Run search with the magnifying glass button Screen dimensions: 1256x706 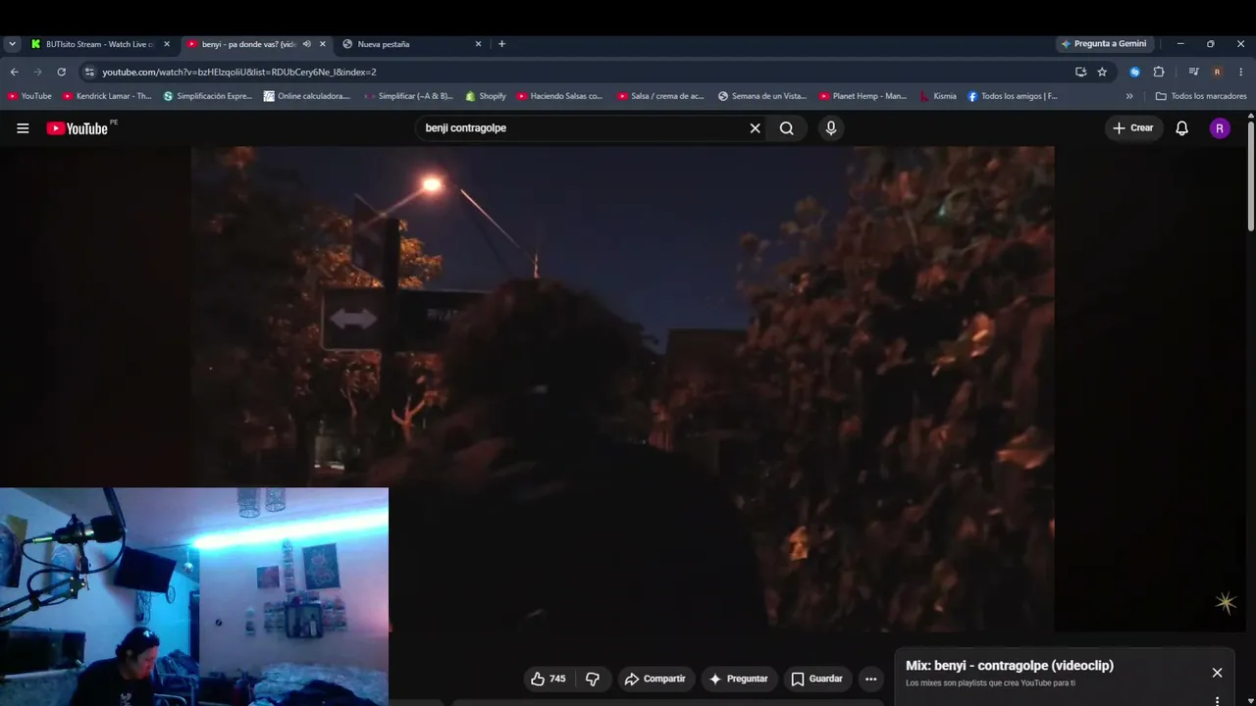click(787, 128)
